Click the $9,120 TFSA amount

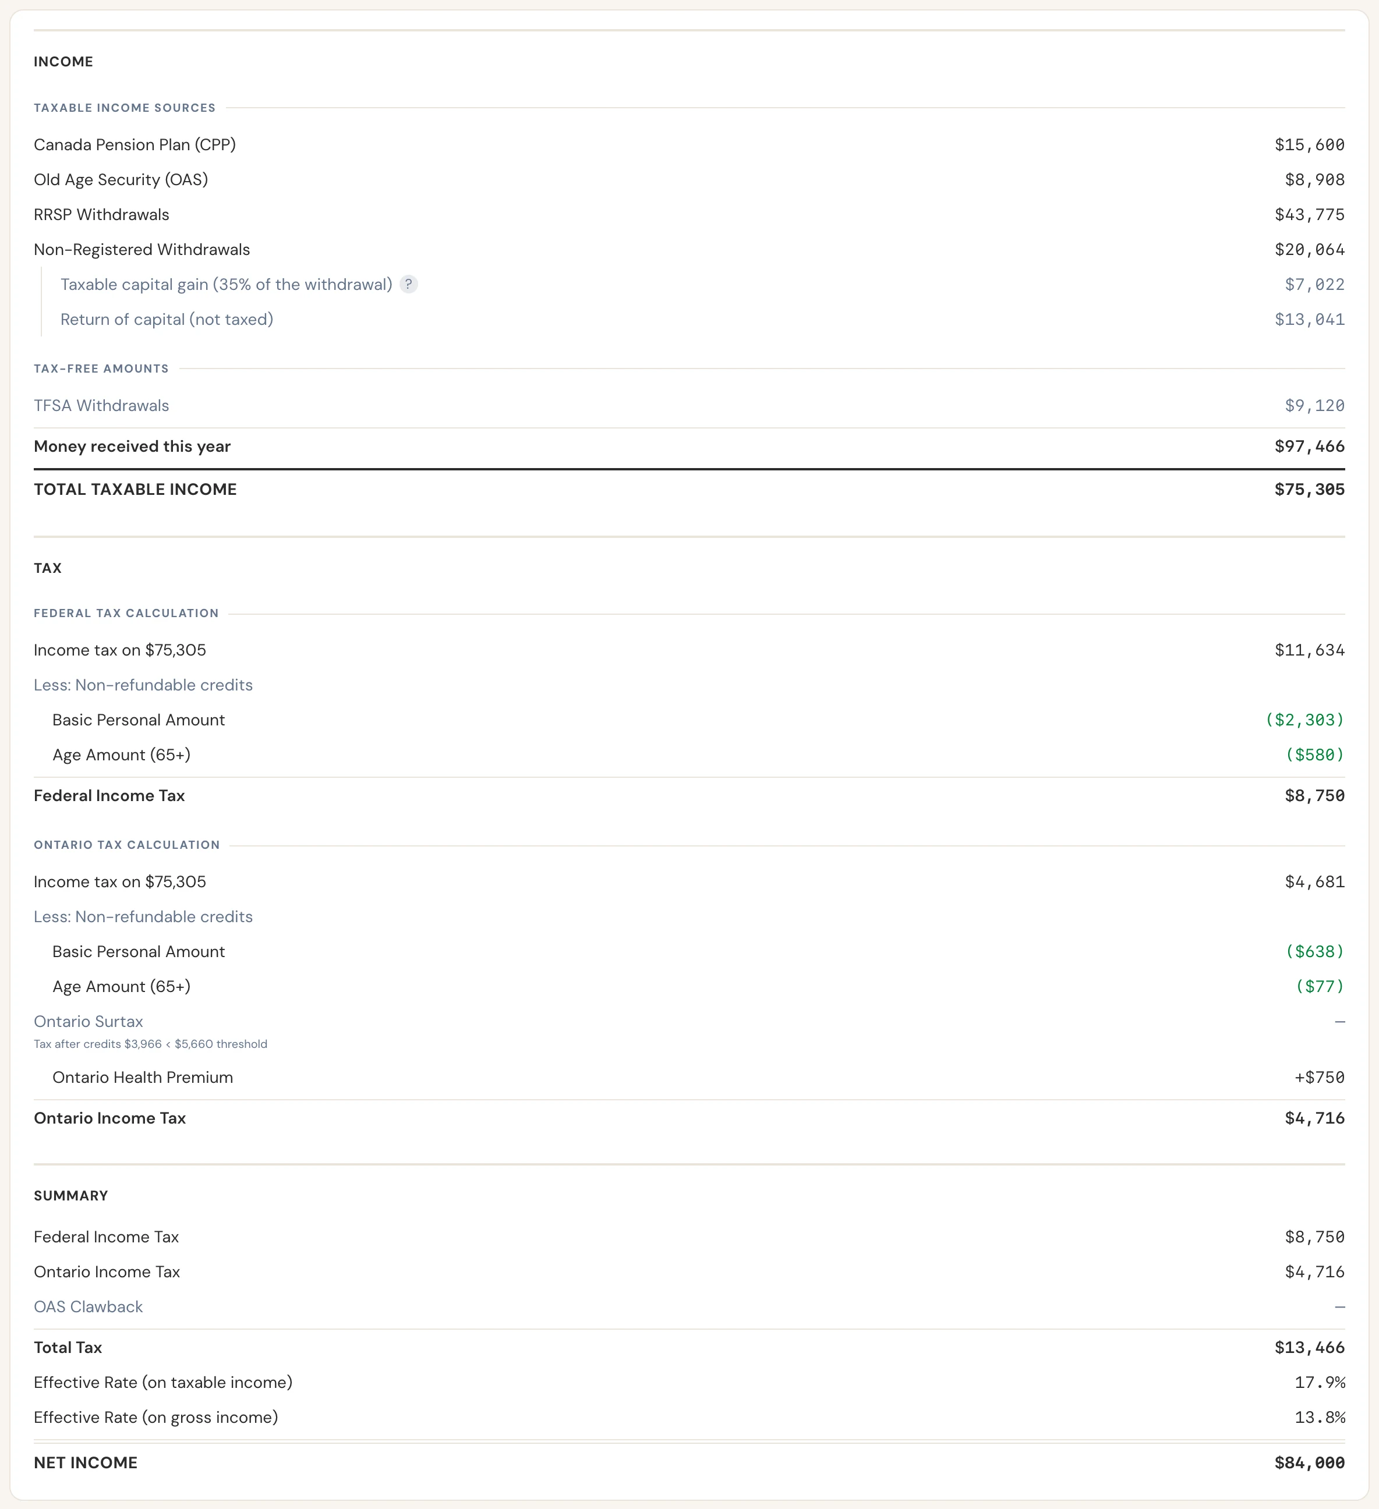click(x=1314, y=406)
